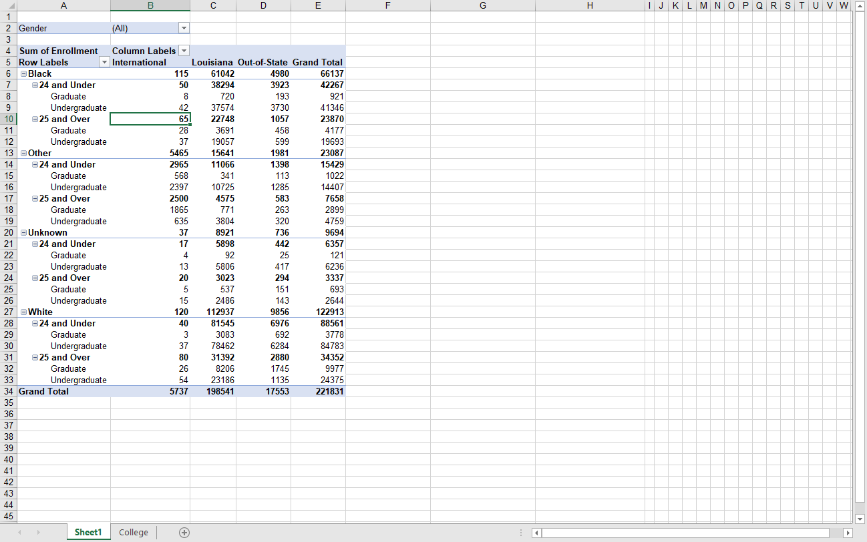Select column header E

318,5
